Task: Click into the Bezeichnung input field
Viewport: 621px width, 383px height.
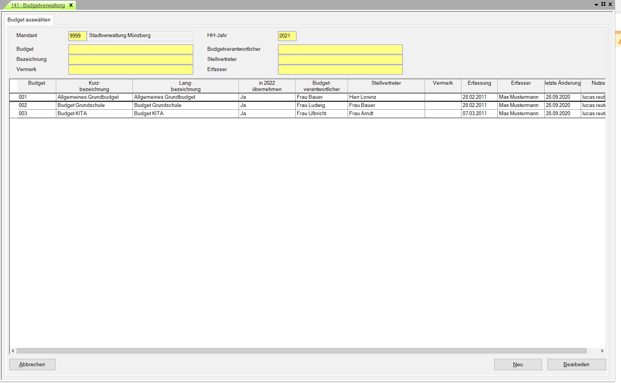Action: pyautogui.click(x=131, y=59)
